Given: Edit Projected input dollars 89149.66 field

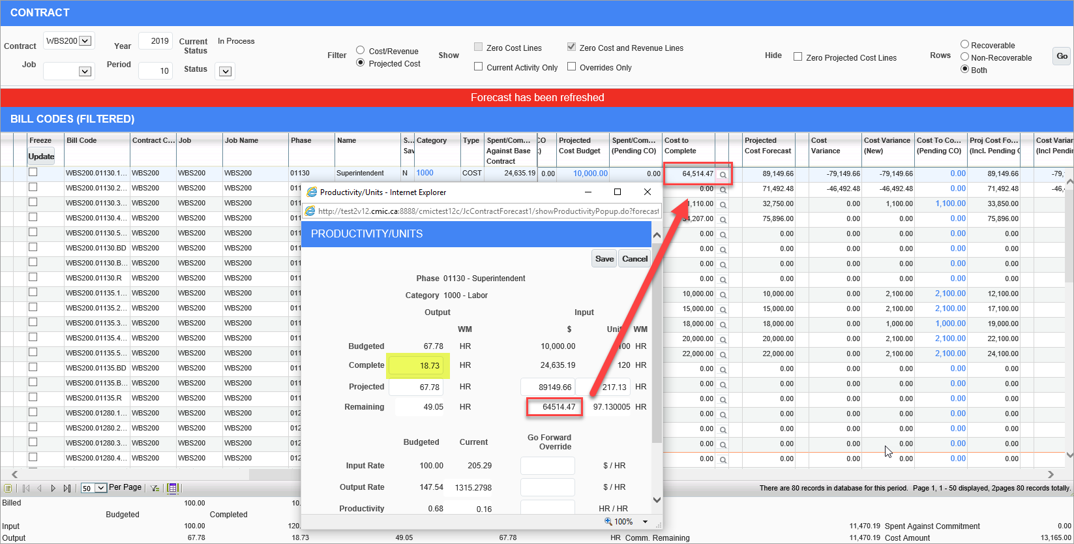Looking at the screenshot, I should (x=547, y=387).
